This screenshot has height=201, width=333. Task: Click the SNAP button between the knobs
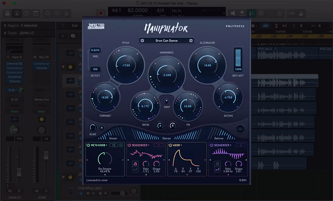(166, 101)
